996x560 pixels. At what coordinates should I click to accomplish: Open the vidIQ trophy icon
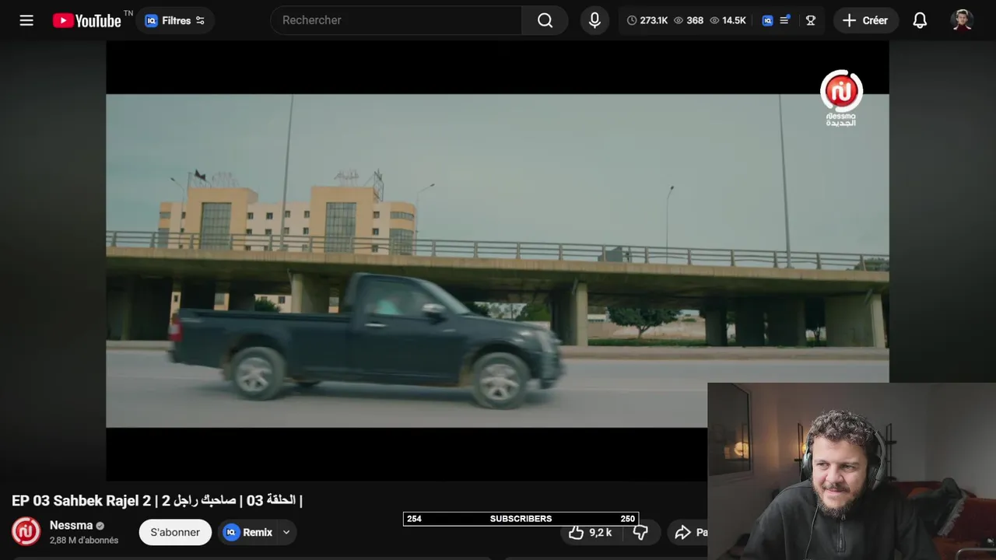(x=811, y=20)
